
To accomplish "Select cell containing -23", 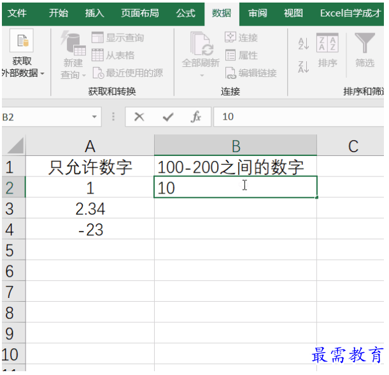I will tap(90, 229).
